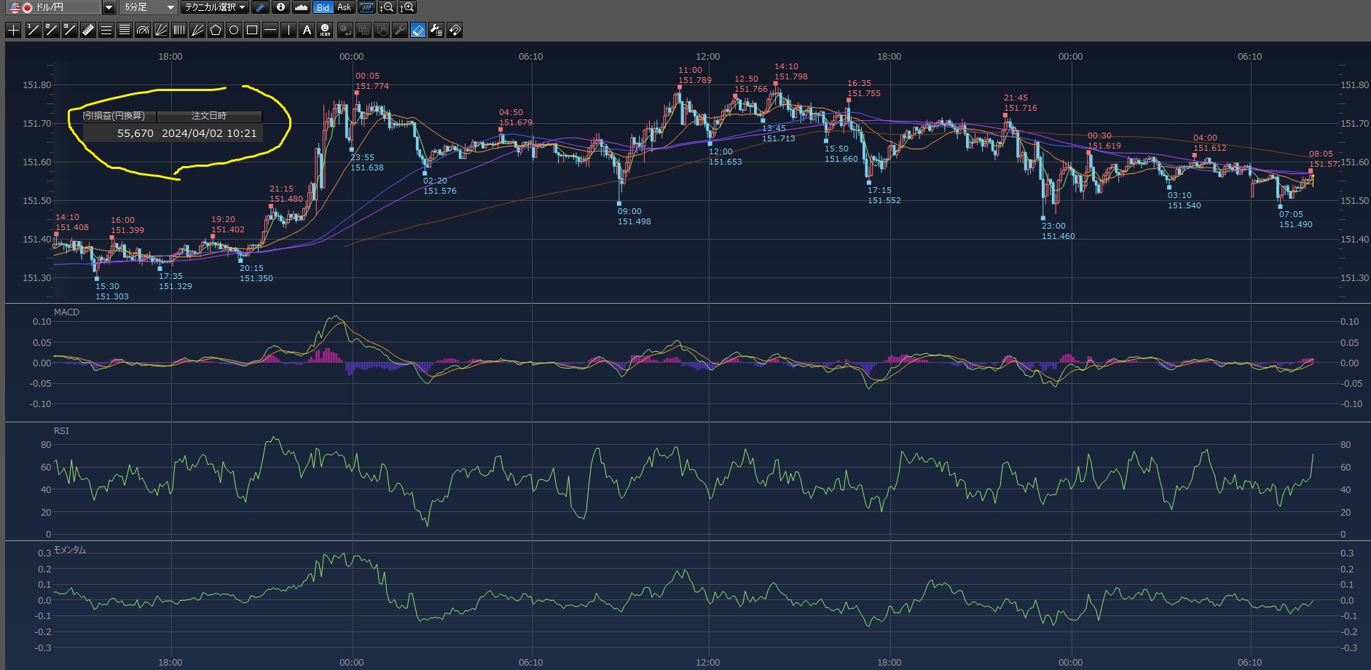The height and width of the screenshot is (670, 1371).
Task: Select the circle drawing tool
Action: pyautogui.click(x=234, y=30)
